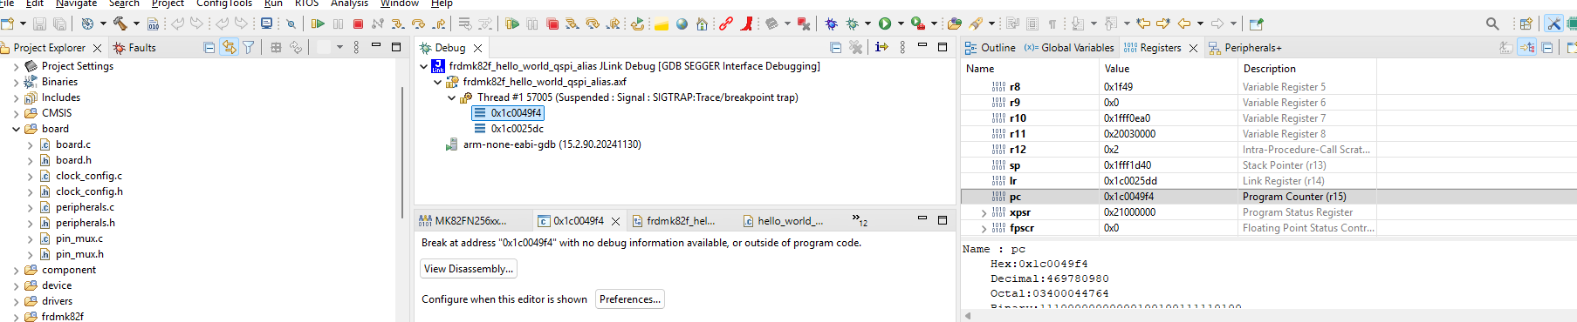The image size is (1577, 322).
Task: Click the yellow note toolbar icon
Action: tap(662, 23)
